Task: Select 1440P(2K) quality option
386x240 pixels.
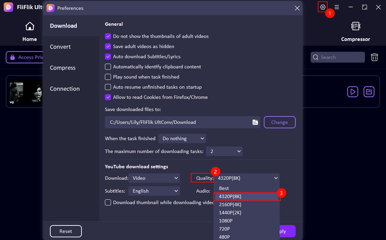Action: pyautogui.click(x=247, y=213)
